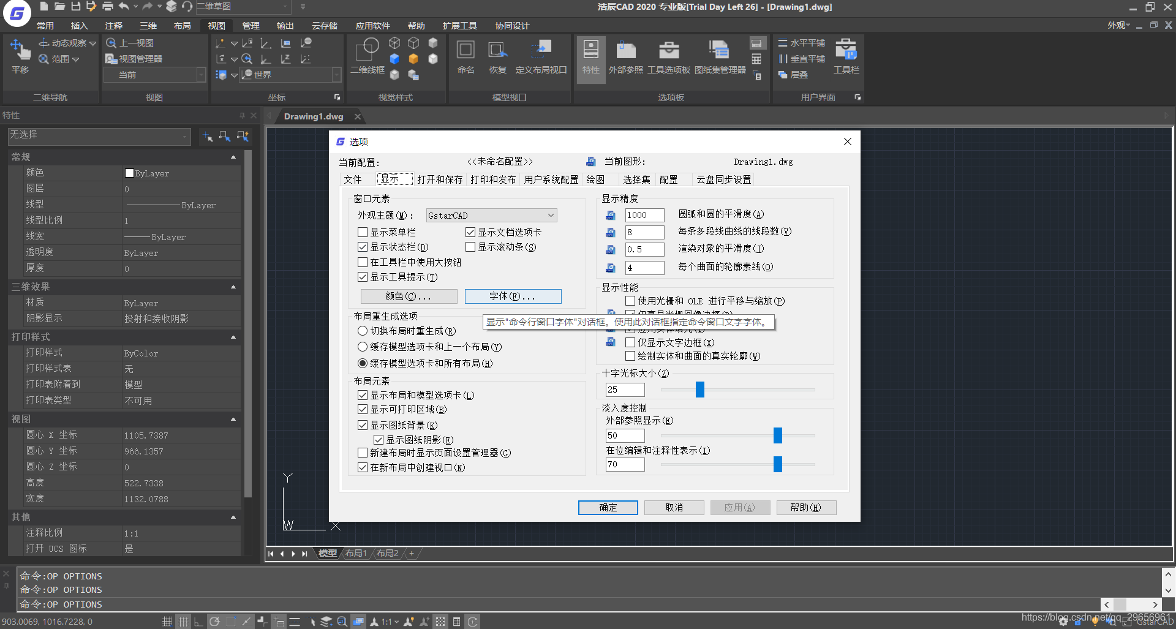This screenshot has height=629, width=1176.
Task: Open 视图管理器 view manager
Action: (x=134, y=59)
